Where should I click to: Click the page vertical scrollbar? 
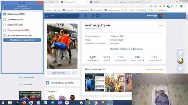pyautogui.click(x=187, y=17)
